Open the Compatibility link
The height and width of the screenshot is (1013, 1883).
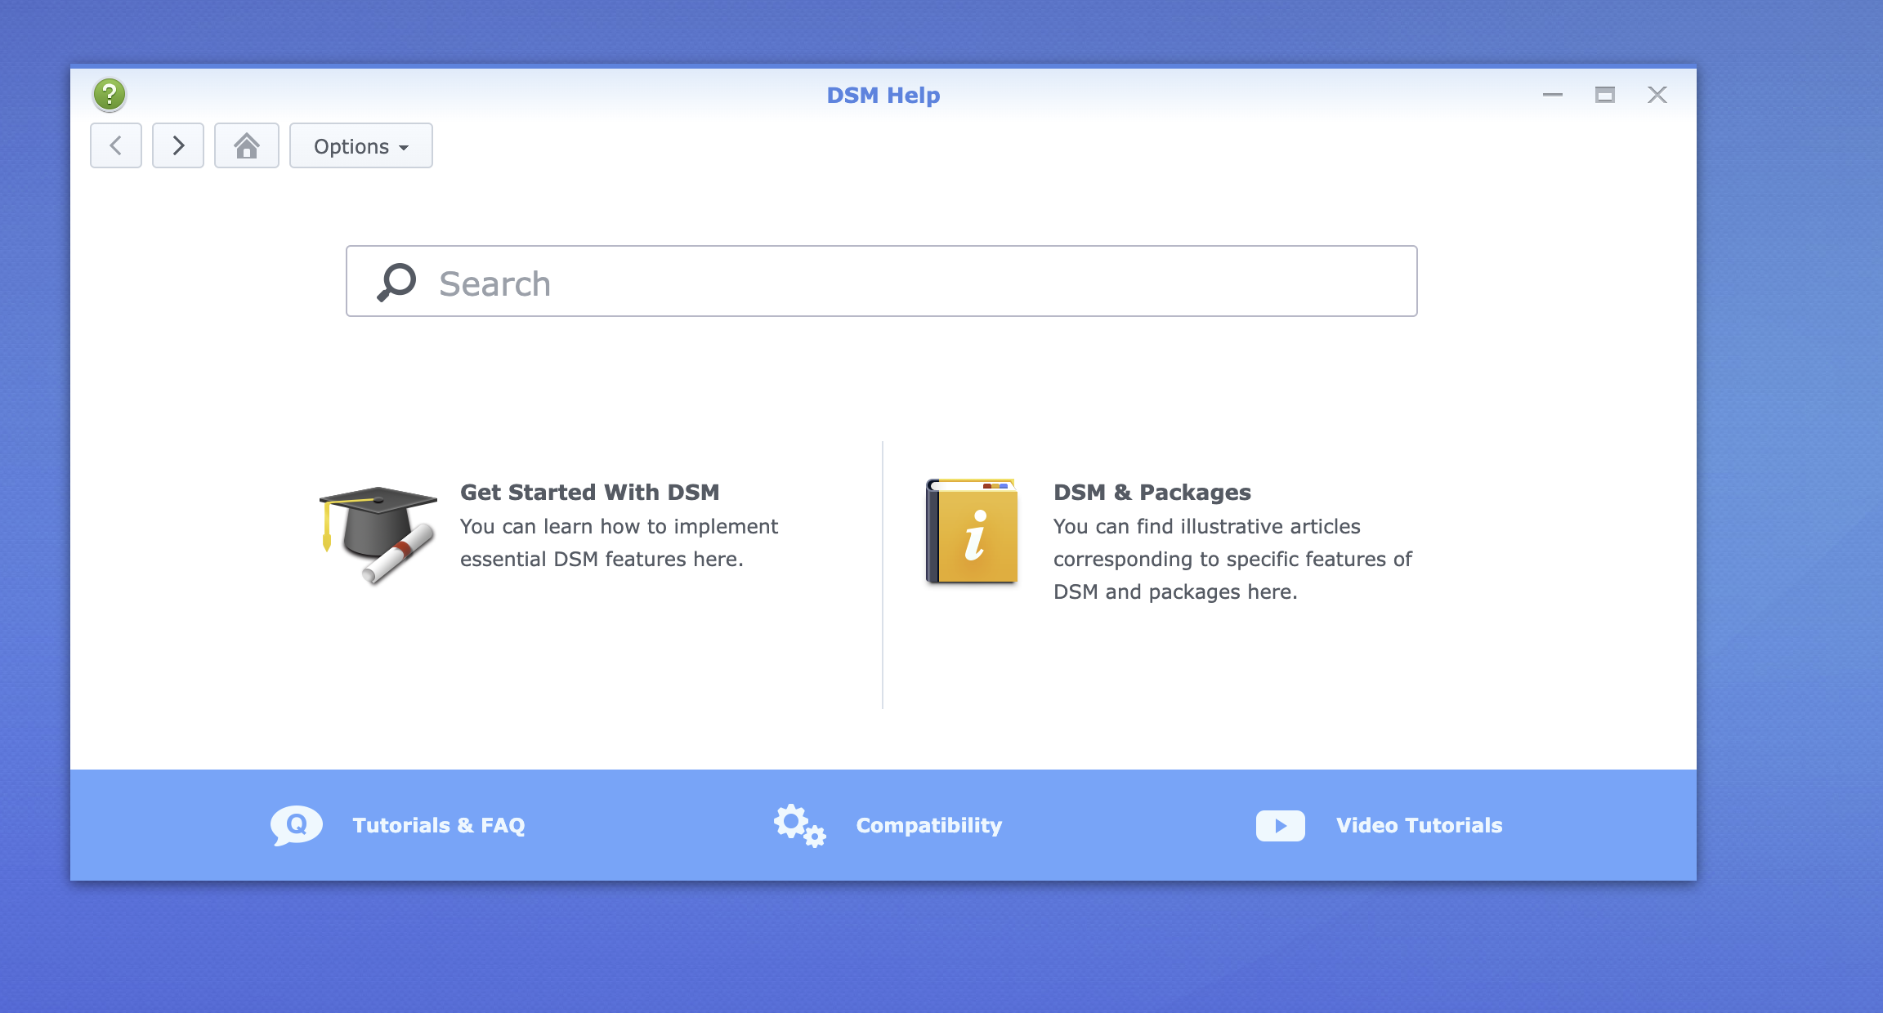928,825
